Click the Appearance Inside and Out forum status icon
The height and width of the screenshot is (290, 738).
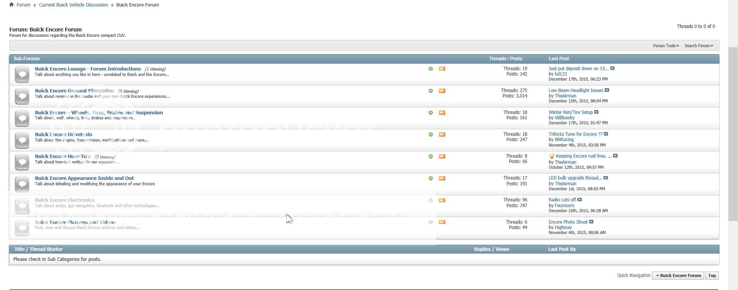(x=22, y=184)
